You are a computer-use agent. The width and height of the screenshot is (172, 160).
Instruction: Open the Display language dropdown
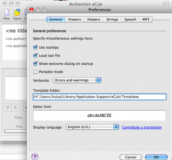[92, 127]
